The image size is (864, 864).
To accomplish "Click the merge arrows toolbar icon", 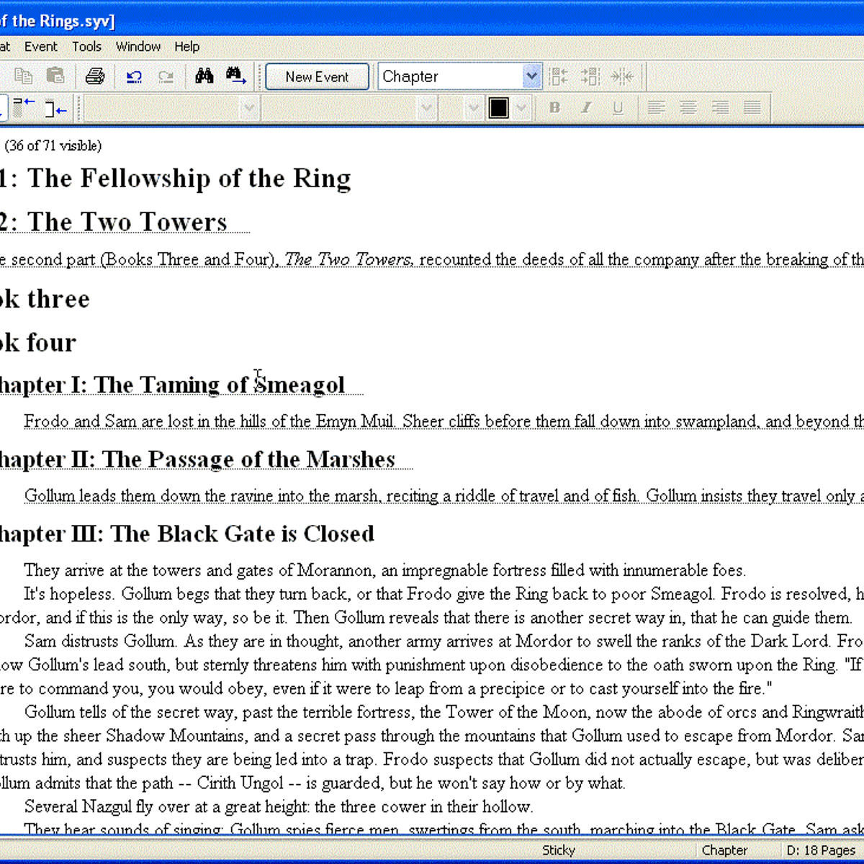I will point(622,76).
